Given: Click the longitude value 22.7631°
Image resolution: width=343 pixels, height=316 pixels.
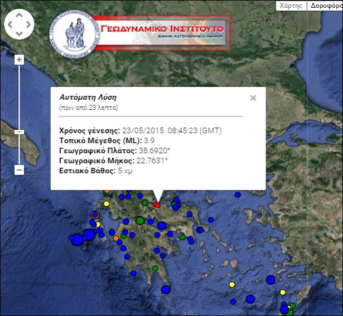Looking at the screenshot, I should (152, 161).
